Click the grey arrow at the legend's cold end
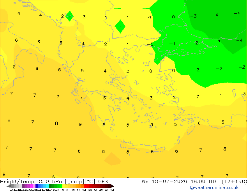Image resolution: width=247 pixels, height=191 pixels. coord(9,186)
